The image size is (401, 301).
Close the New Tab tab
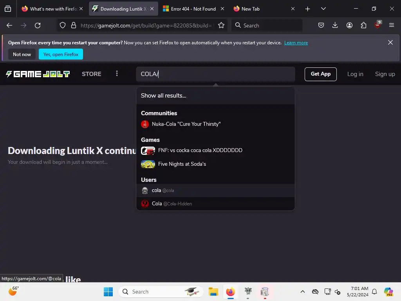pos(293,9)
